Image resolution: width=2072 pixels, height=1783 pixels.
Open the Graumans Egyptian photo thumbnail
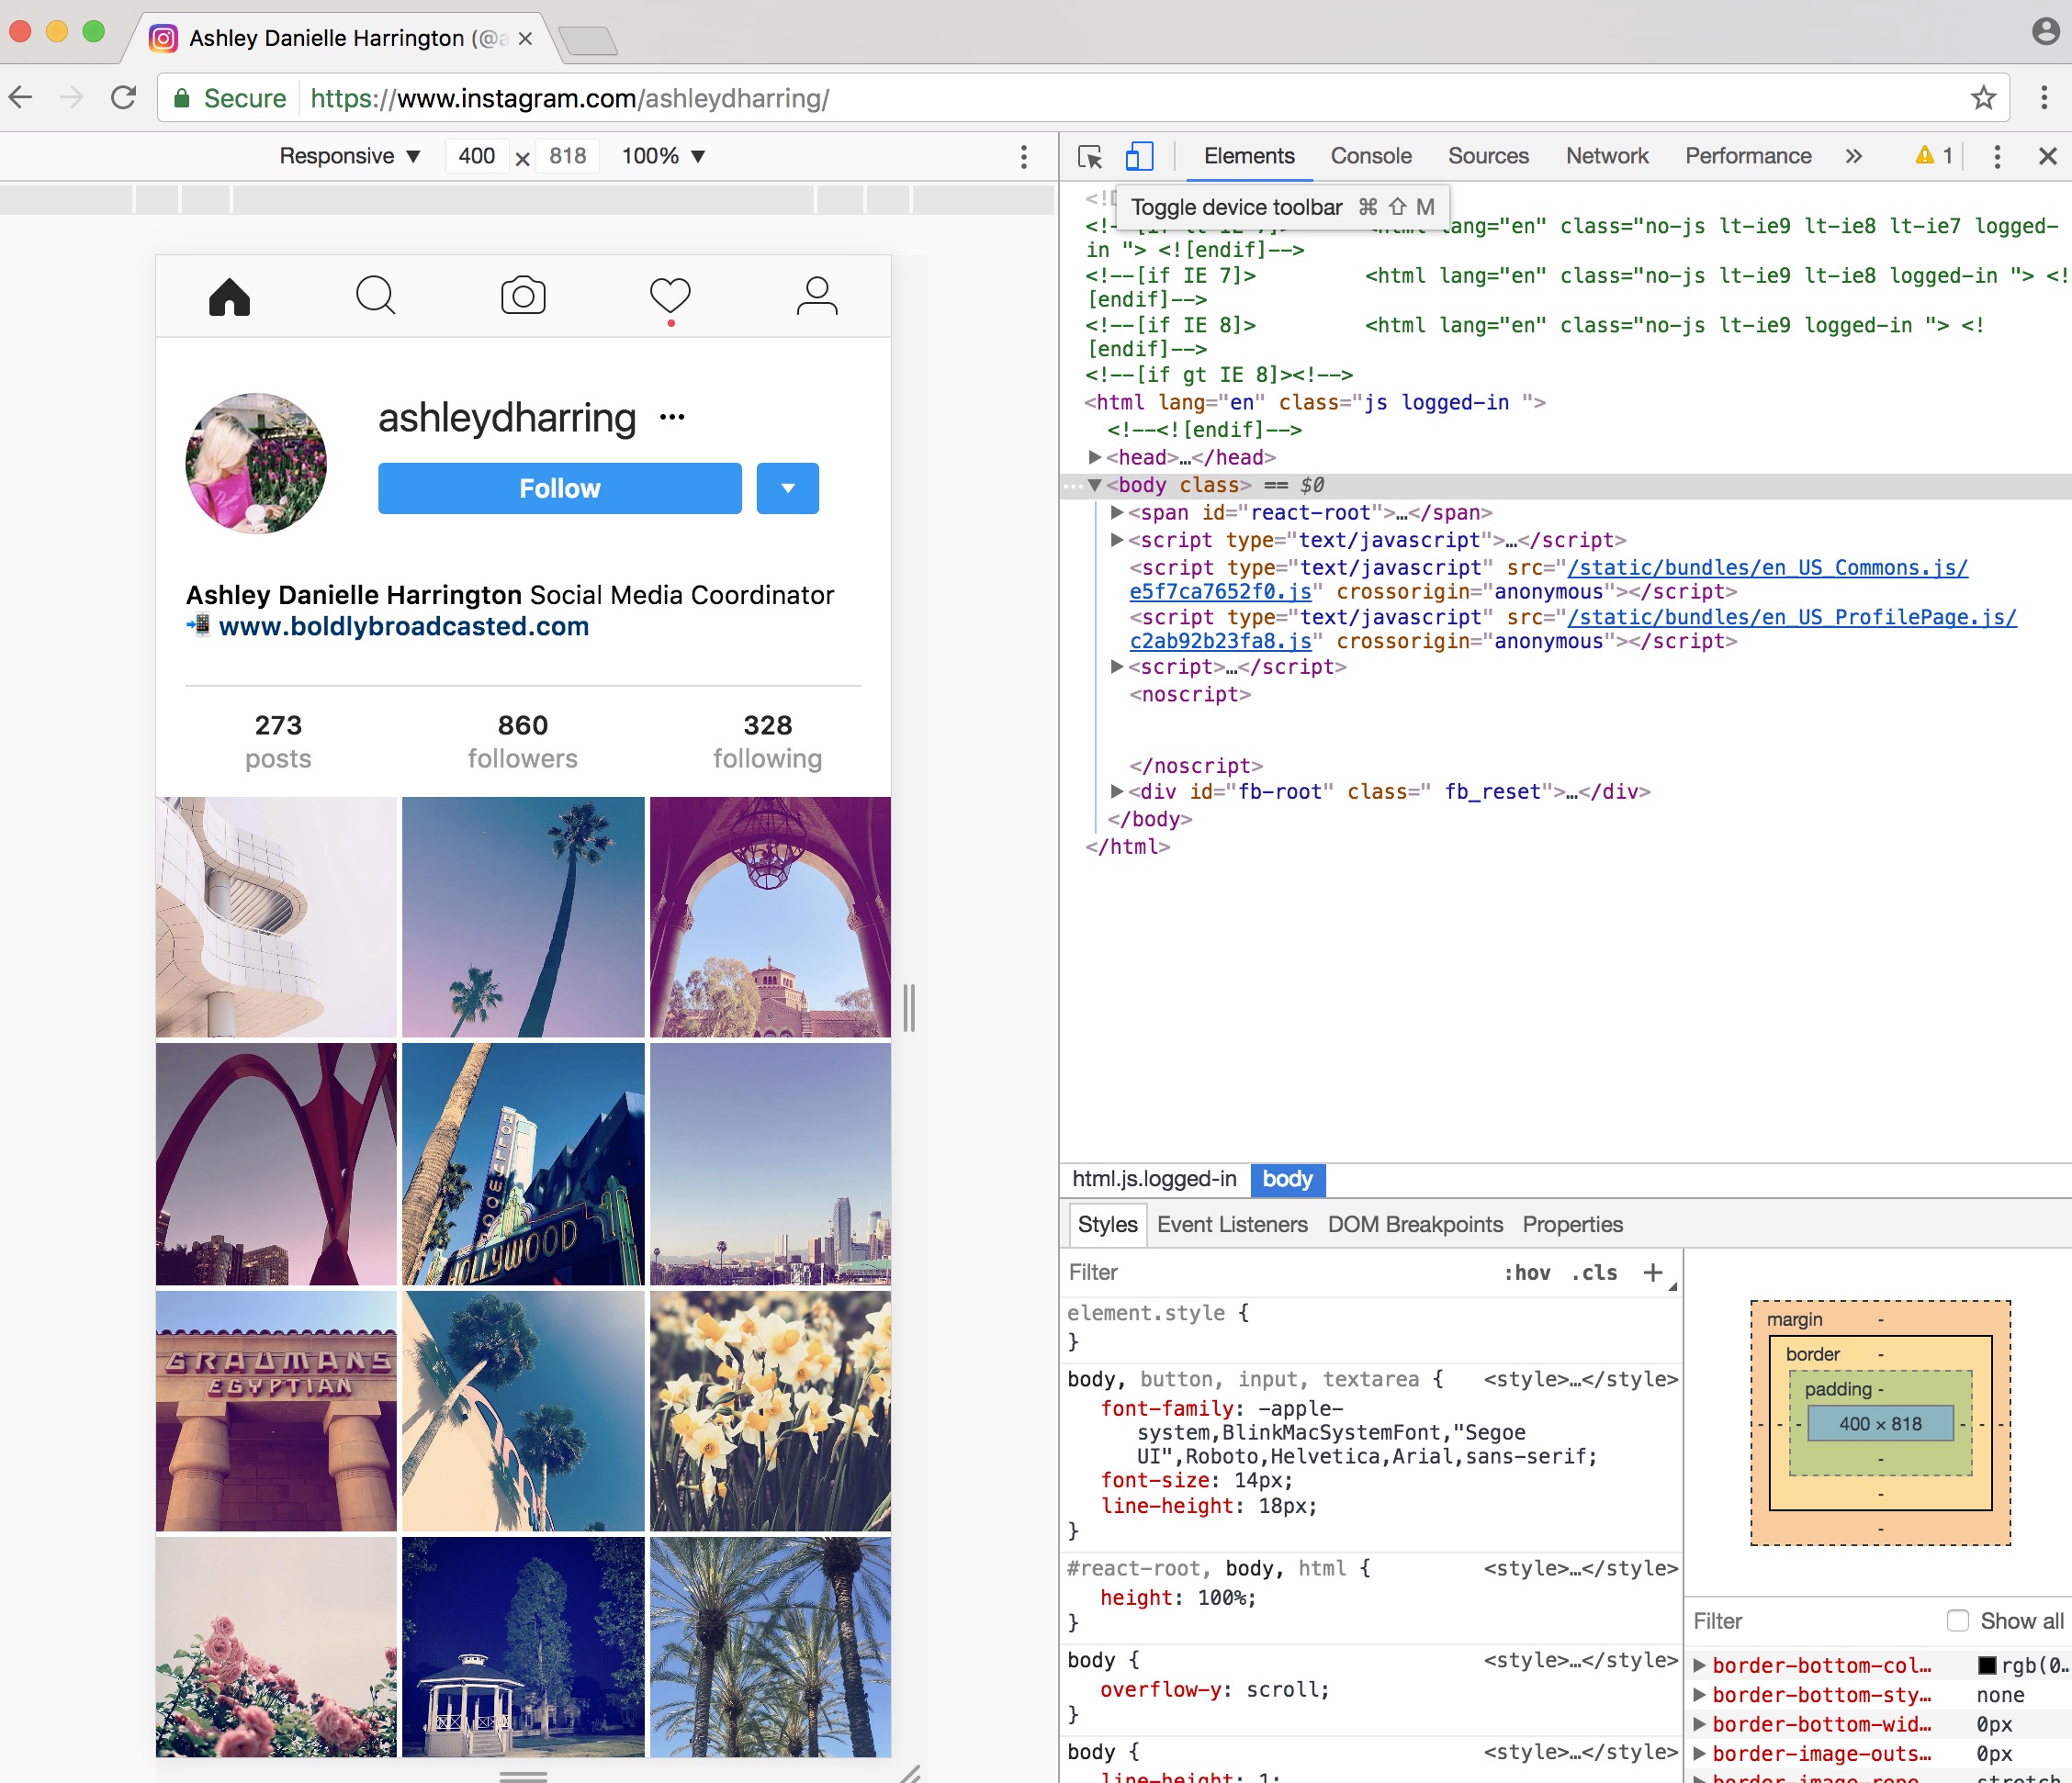pos(276,1411)
